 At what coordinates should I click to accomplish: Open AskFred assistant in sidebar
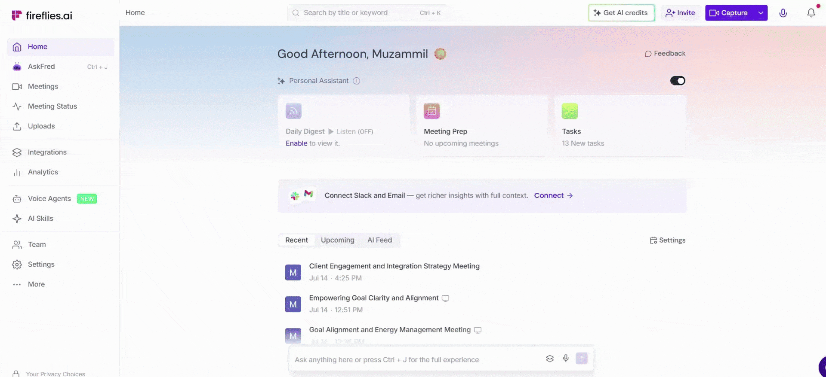(x=61, y=67)
